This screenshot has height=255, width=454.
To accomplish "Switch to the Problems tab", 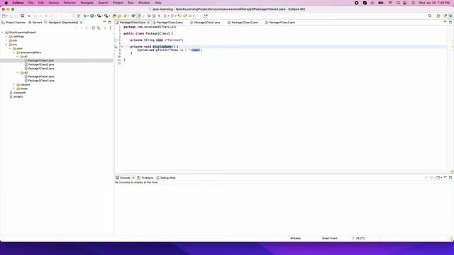I will pos(145,178).
